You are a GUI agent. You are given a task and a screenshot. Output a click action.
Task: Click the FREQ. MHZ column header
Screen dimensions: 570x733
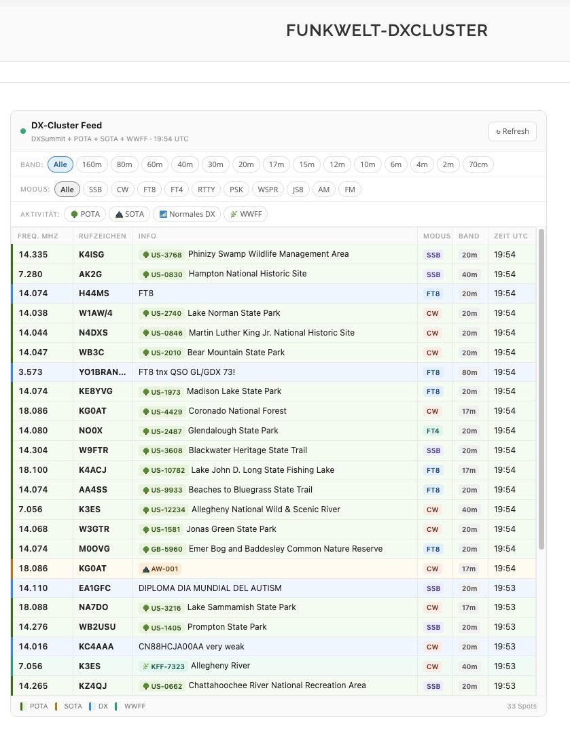click(38, 236)
